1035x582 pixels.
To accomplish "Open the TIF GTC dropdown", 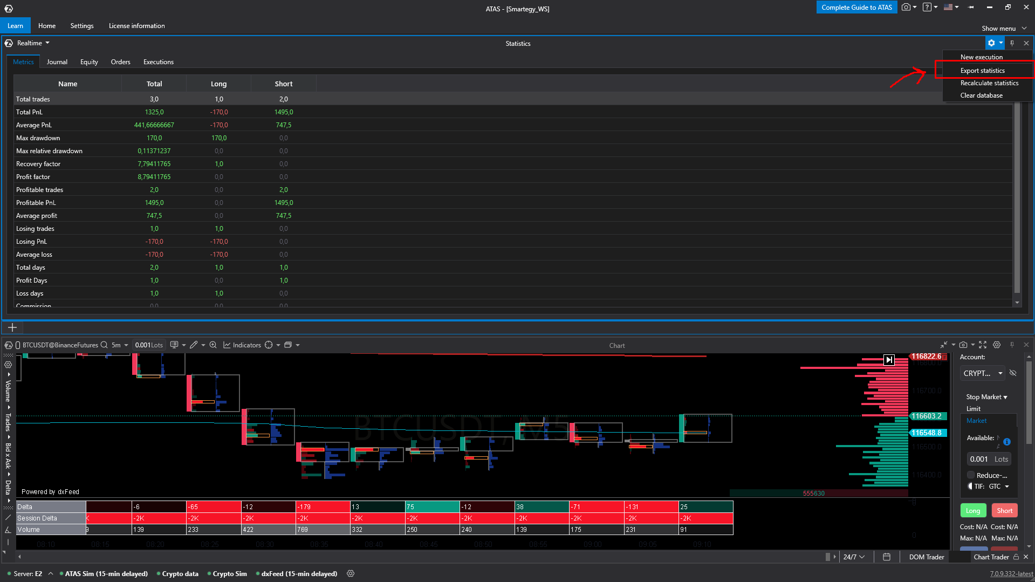I will [x=998, y=487].
